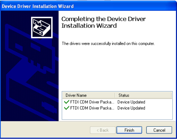Click the white-framed hardware card wizard icon
Screen dimensions: 177x139
point(42,28)
